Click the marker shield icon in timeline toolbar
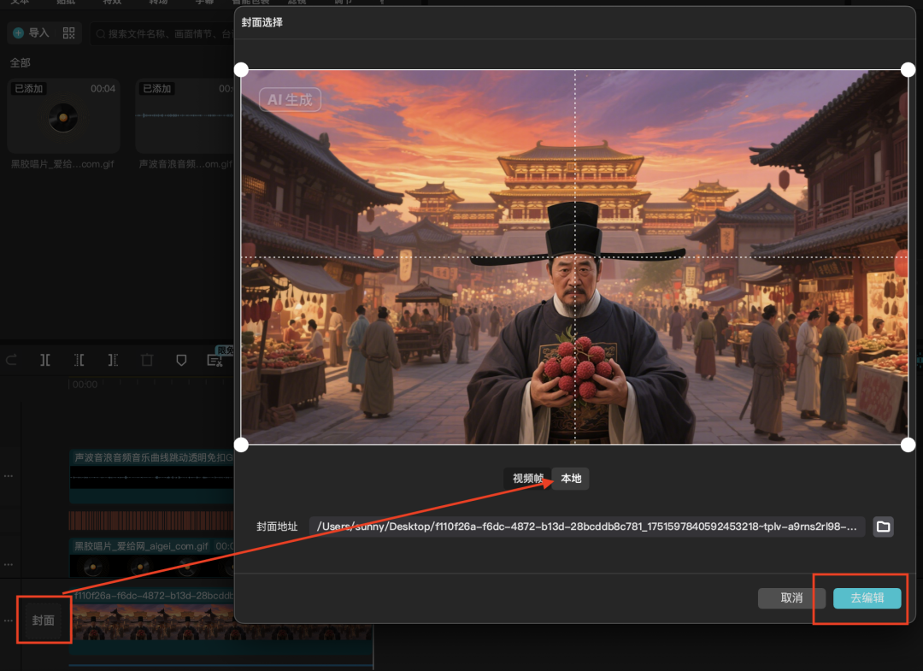923x671 pixels. tap(181, 361)
